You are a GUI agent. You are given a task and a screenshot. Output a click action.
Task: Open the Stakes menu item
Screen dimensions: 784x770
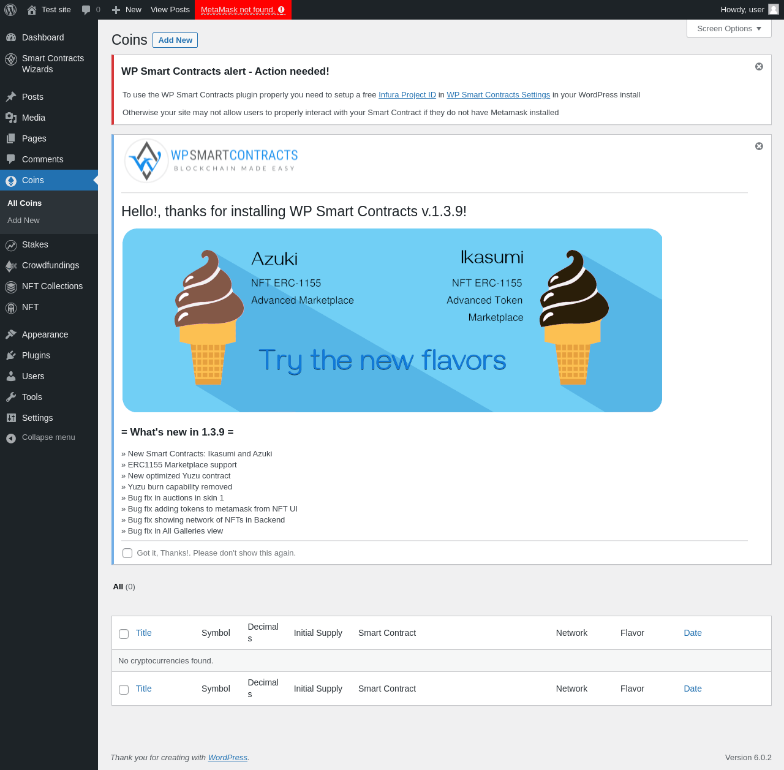49,244
